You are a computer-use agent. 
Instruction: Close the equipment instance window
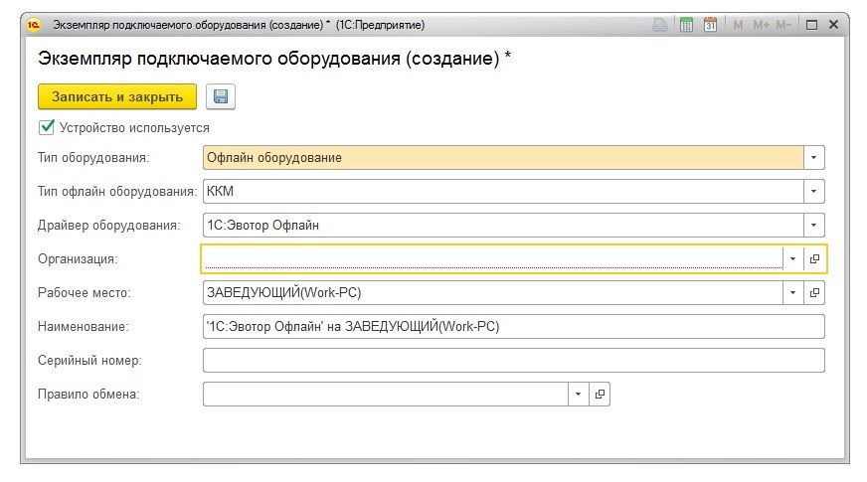(834, 25)
